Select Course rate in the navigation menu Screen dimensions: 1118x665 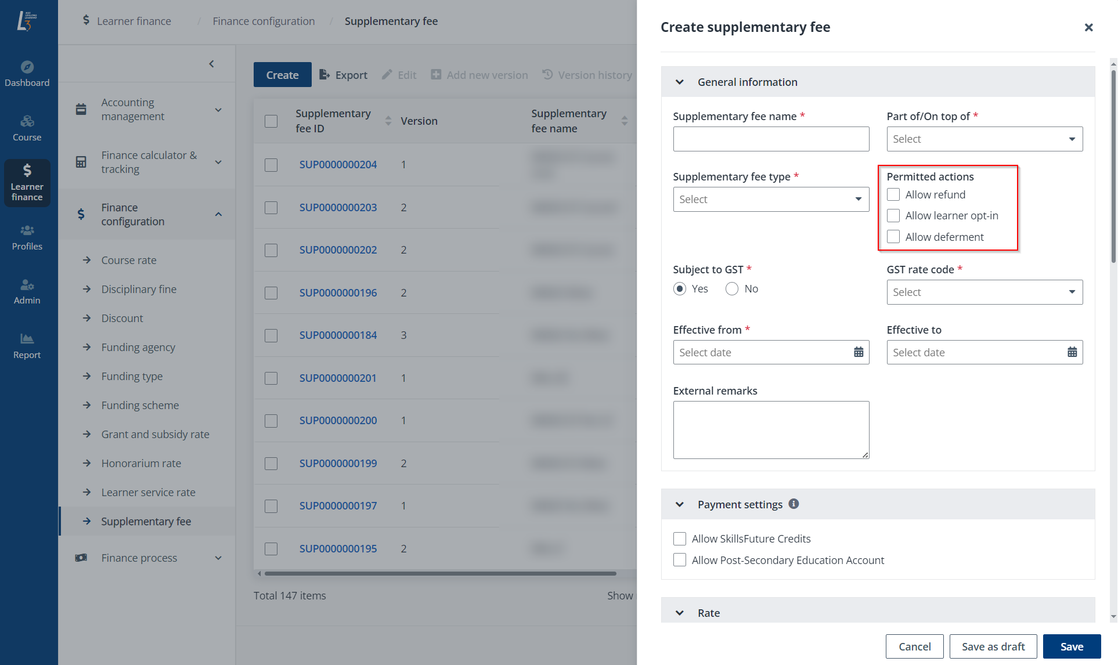[129, 260]
